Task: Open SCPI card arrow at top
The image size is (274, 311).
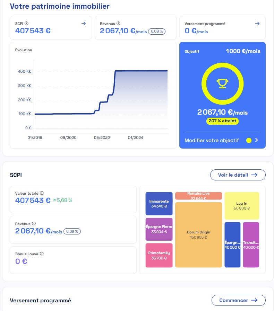Action: [x=84, y=24]
